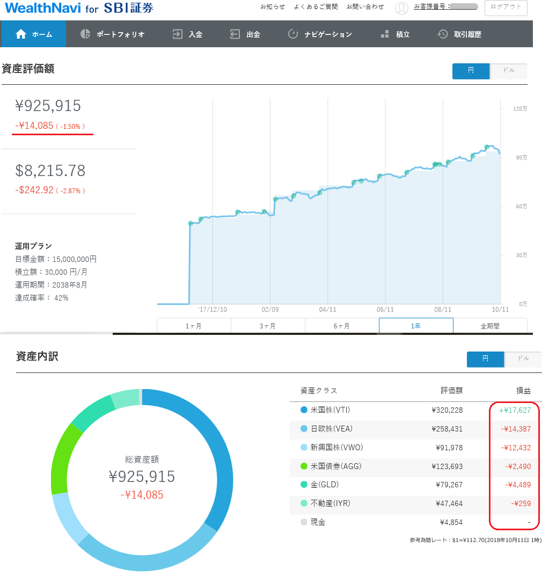This screenshot has height=578, width=549.
Task: Click the ¥320,228 valuation value
Action: click(447, 410)
